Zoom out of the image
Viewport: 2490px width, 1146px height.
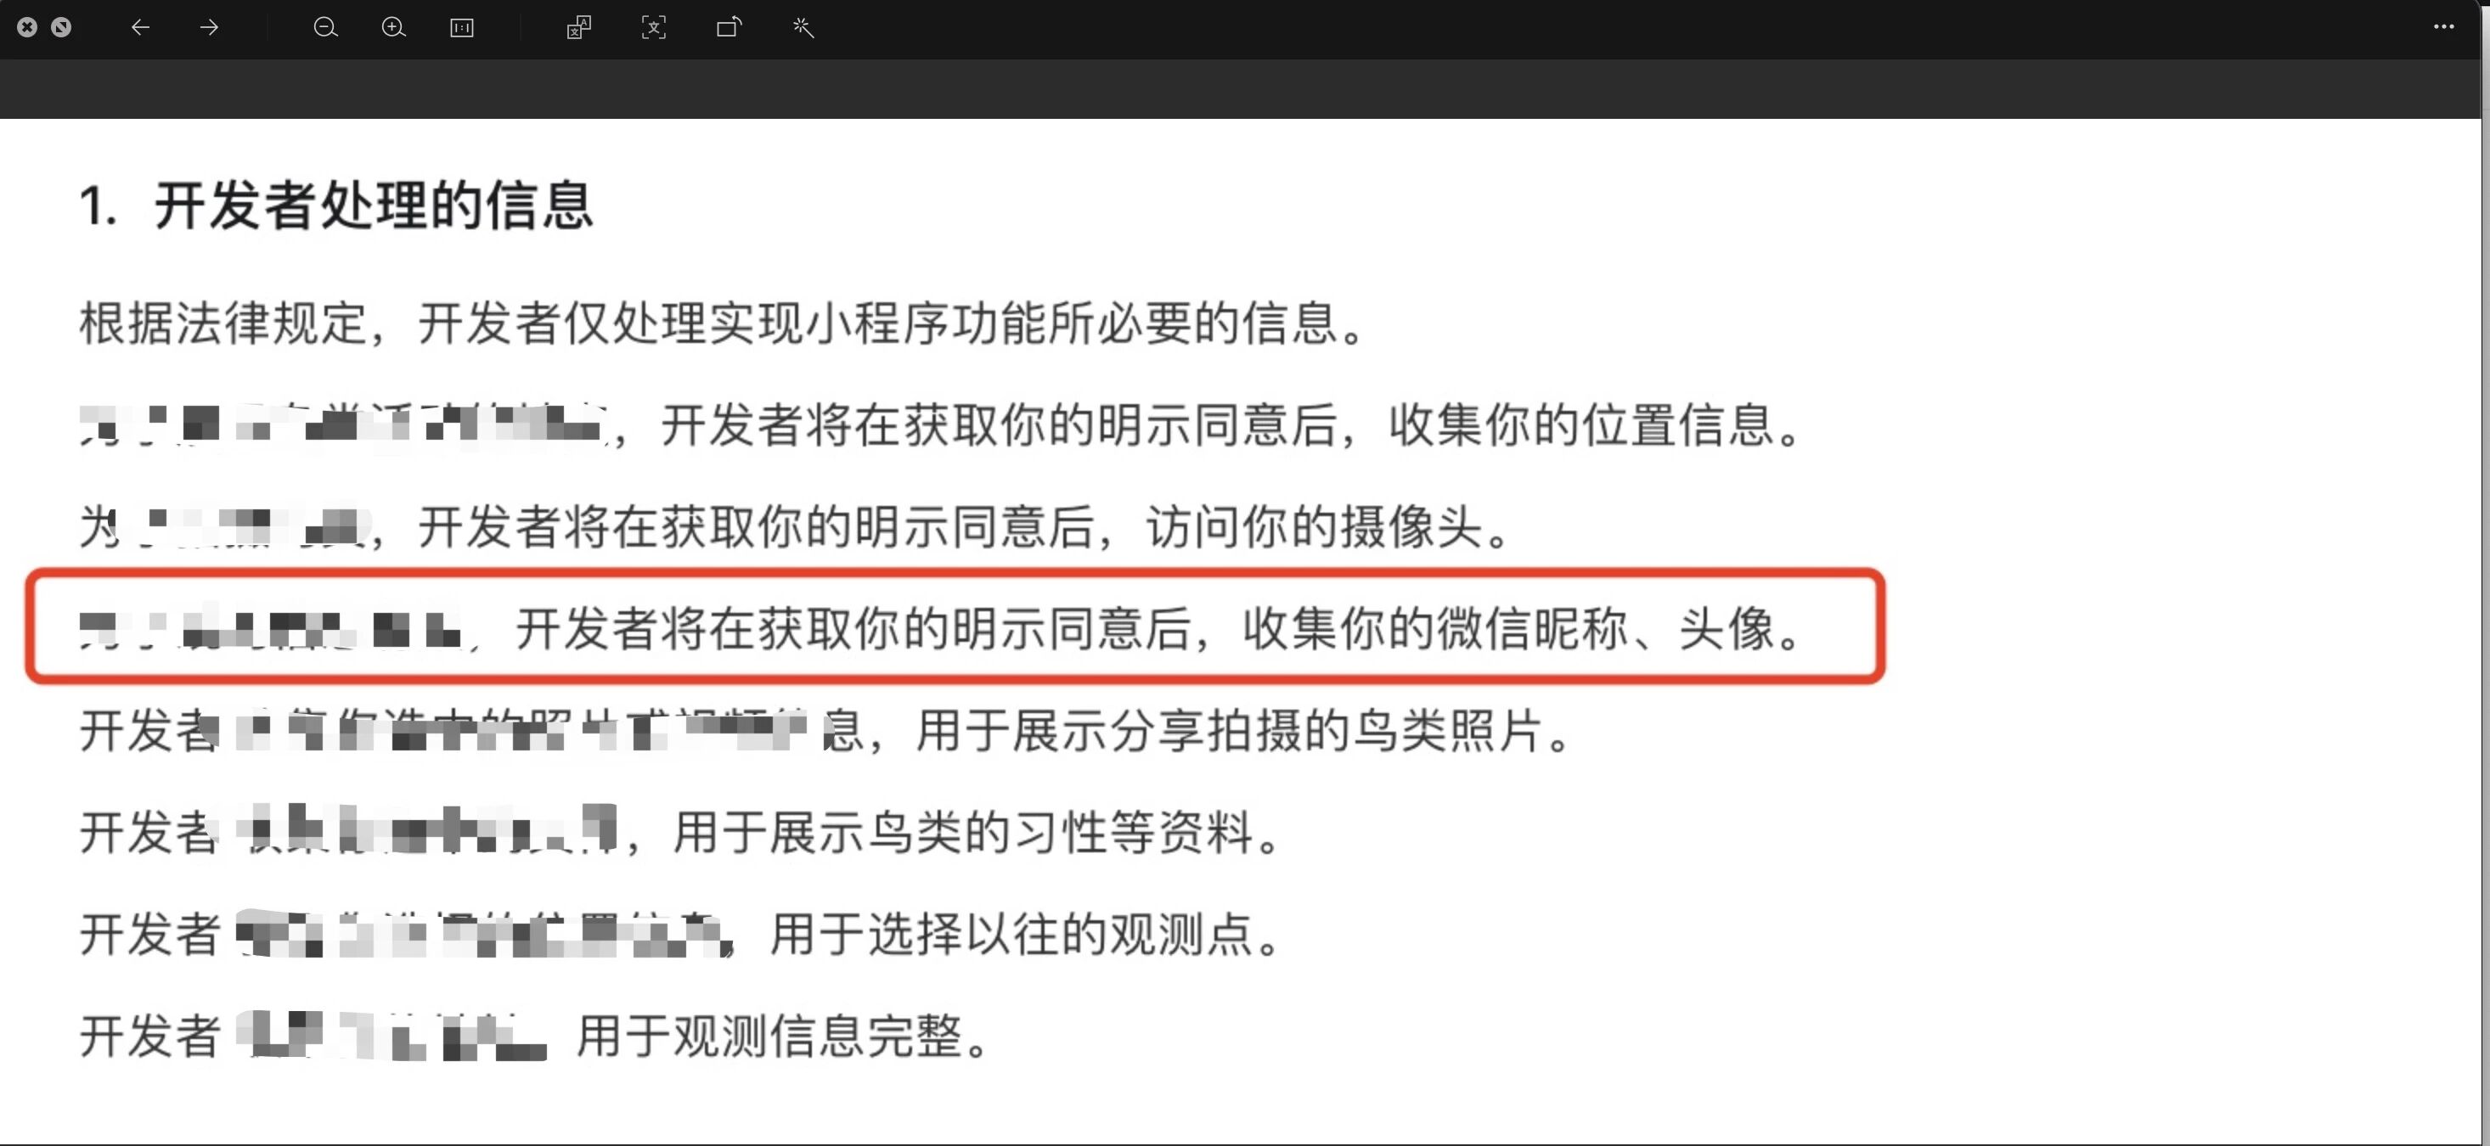pyautogui.click(x=326, y=27)
